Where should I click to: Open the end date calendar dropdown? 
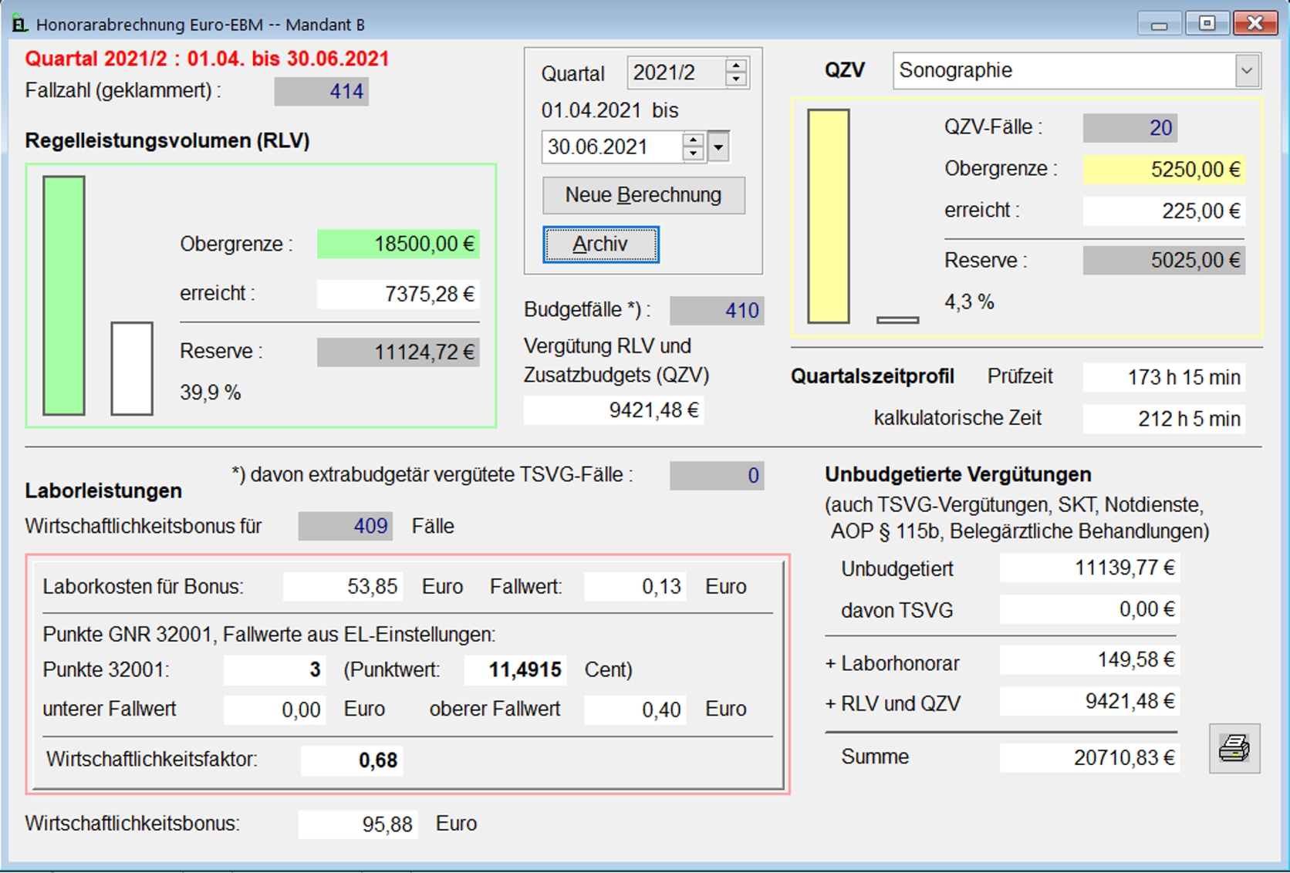pos(718,147)
